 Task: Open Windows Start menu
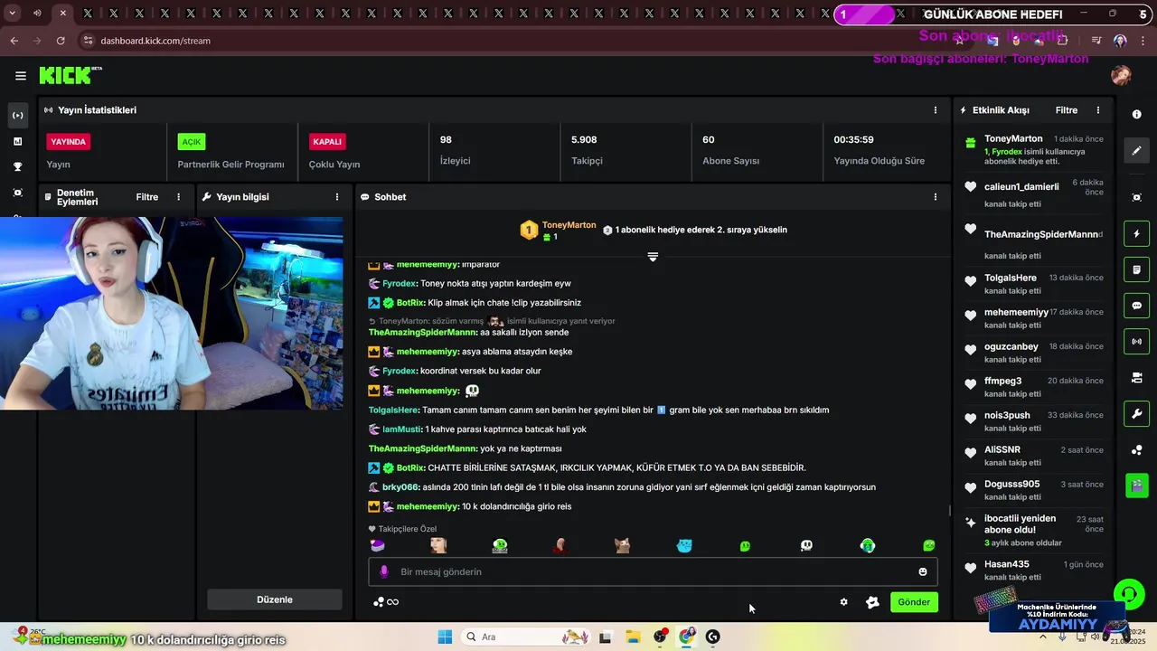pyautogui.click(x=445, y=637)
